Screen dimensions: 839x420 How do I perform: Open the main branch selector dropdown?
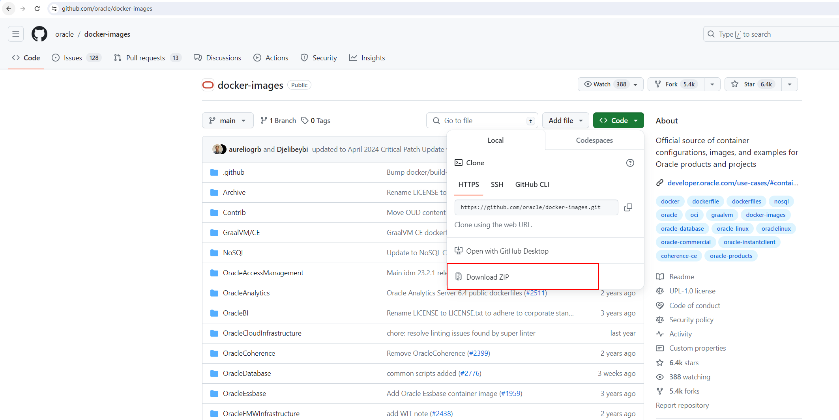tap(228, 121)
